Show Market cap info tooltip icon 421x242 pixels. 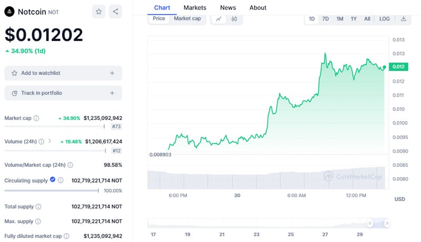click(36, 118)
